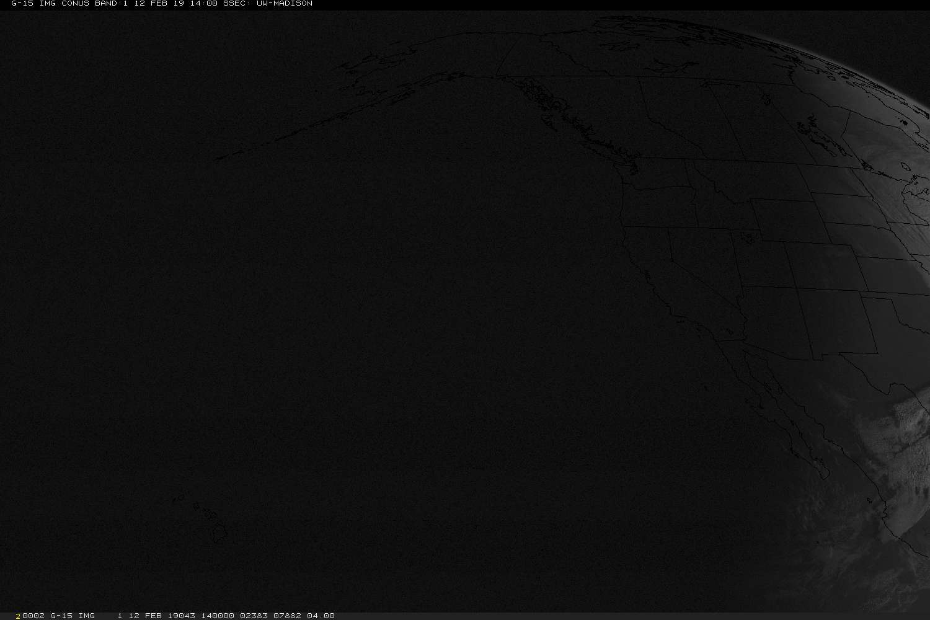The height and width of the screenshot is (620, 930).
Task: Click the 'BAND:1' label in the header
Action: tap(111, 4)
